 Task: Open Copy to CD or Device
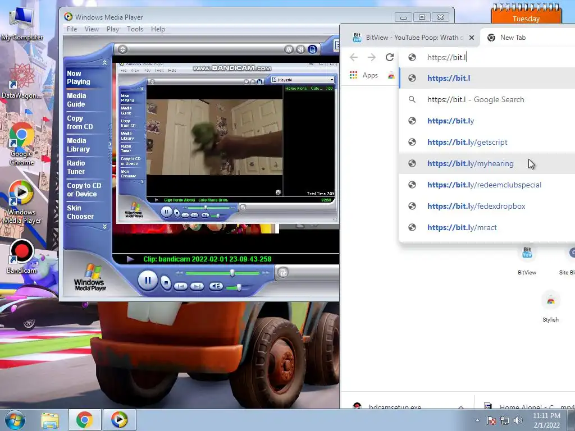tap(84, 190)
